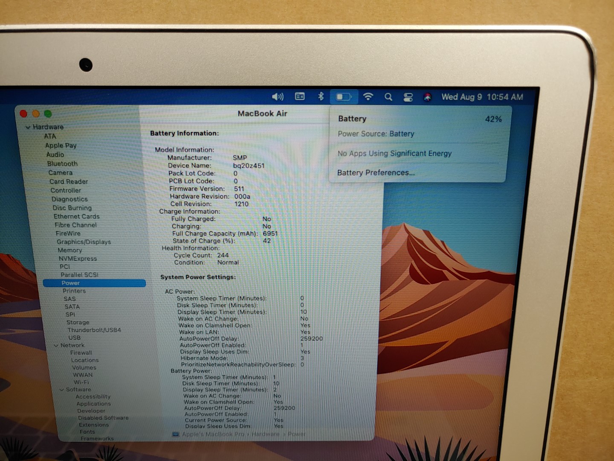Select Storage in sidebar

coord(78,322)
